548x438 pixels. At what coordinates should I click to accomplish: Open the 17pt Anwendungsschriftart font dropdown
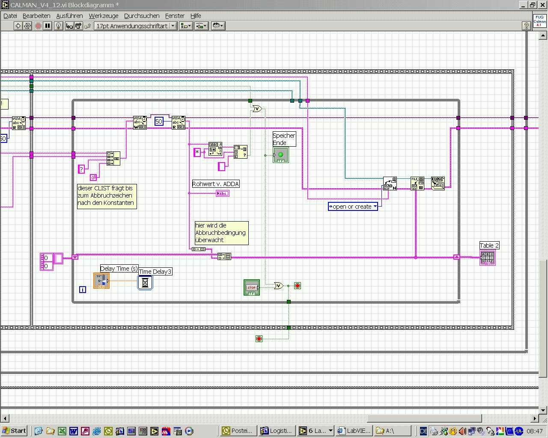[x=136, y=26]
